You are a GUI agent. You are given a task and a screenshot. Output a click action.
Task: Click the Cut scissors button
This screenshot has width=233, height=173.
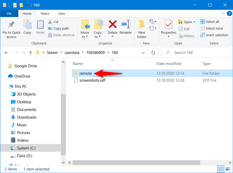tap(53, 22)
